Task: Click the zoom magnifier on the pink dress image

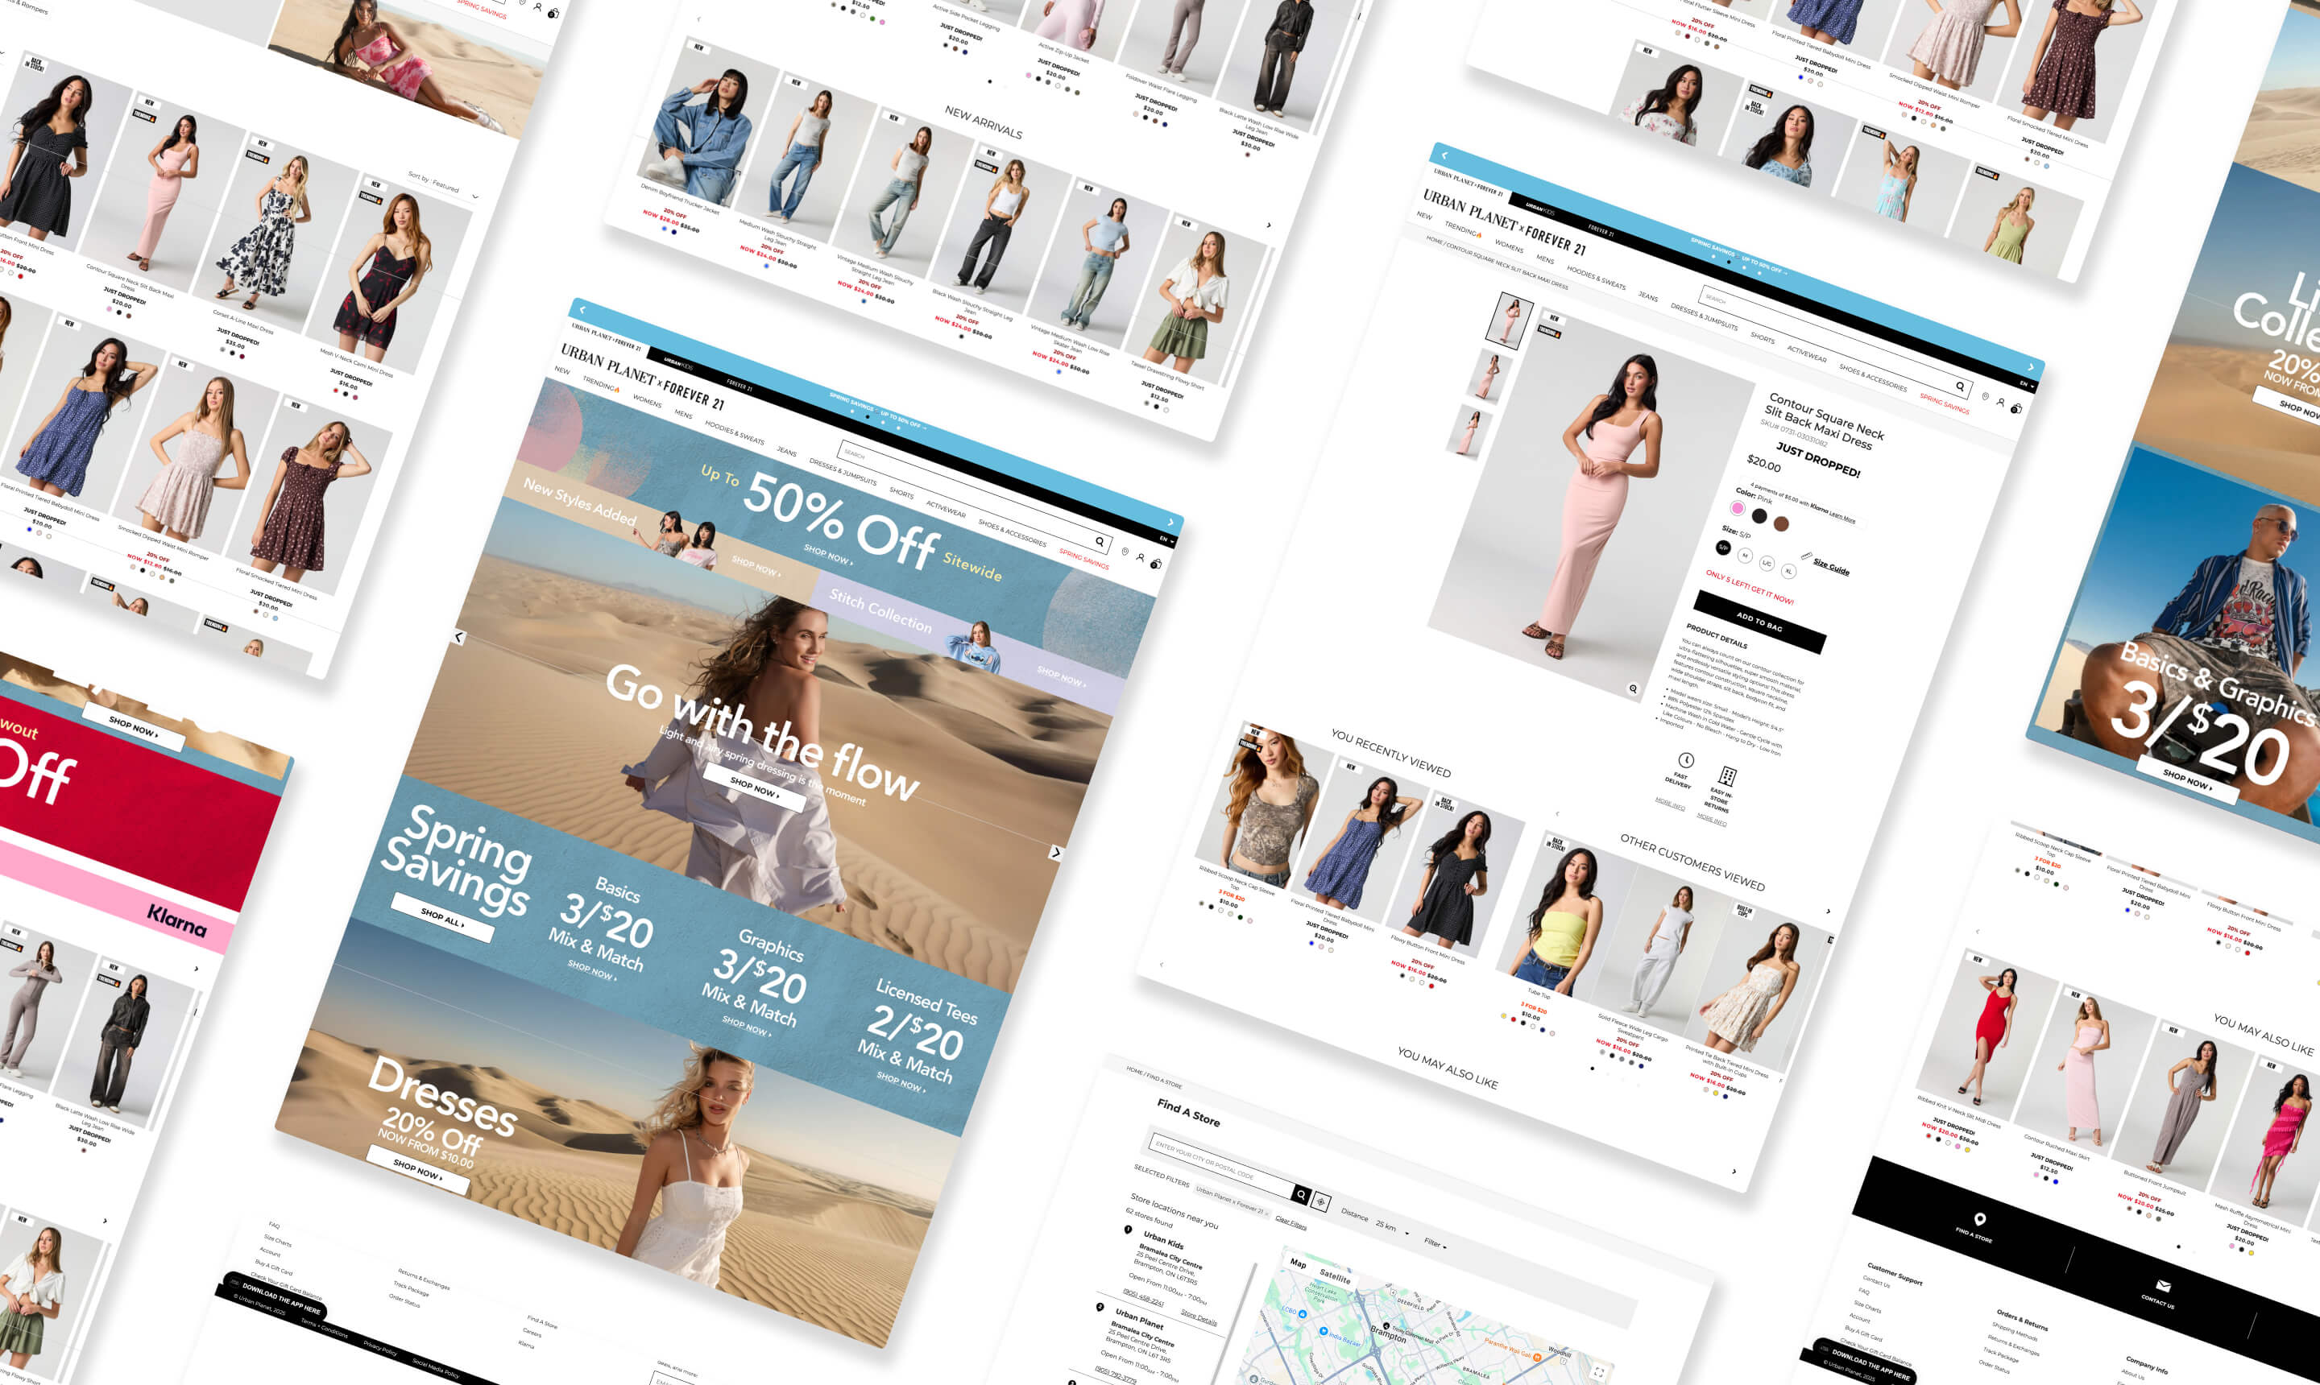Action: click(x=1633, y=688)
